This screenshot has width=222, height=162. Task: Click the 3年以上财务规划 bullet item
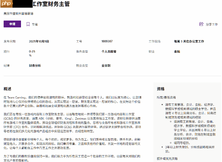click(190, 149)
